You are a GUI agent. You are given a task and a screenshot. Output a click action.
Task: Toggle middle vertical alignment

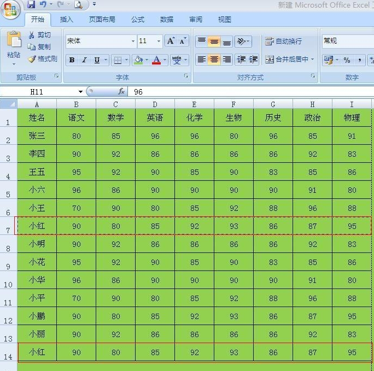pyautogui.click(x=214, y=42)
